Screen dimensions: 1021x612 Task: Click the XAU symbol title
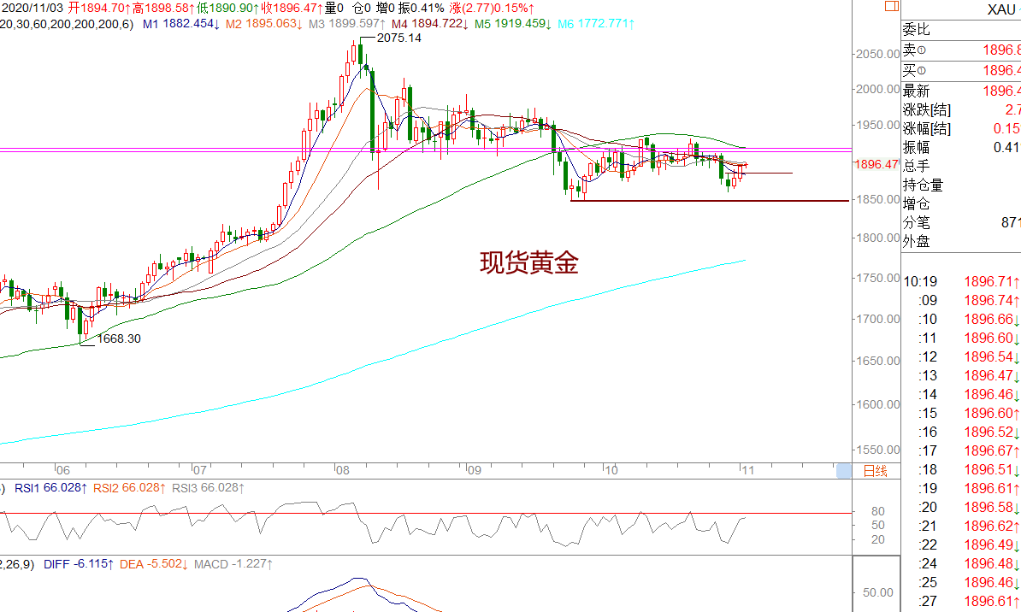coord(1002,9)
